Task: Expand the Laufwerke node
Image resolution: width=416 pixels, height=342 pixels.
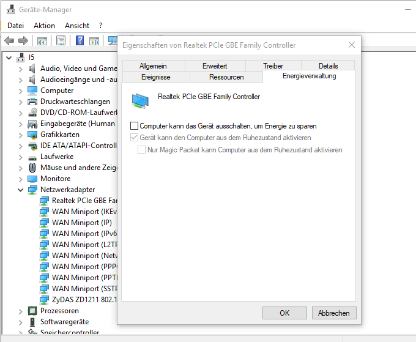Action: click(20, 157)
